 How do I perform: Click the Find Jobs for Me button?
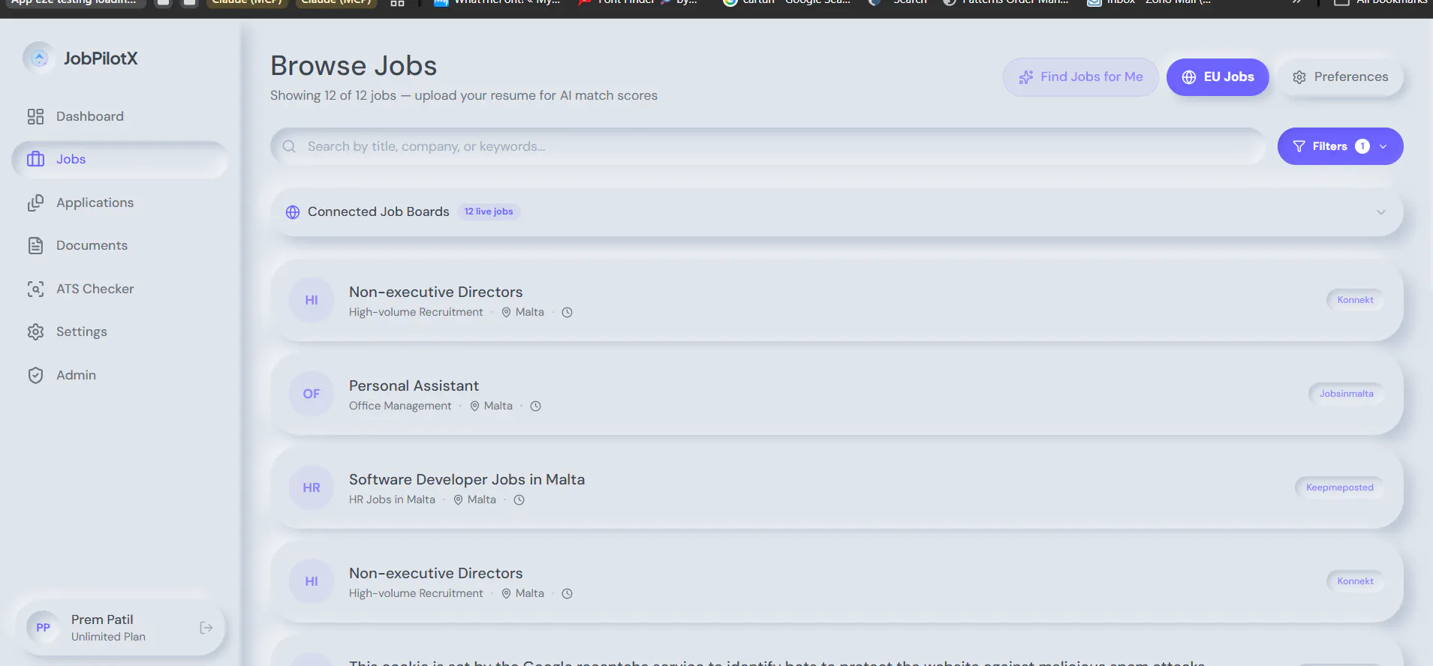pyautogui.click(x=1080, y=76)
